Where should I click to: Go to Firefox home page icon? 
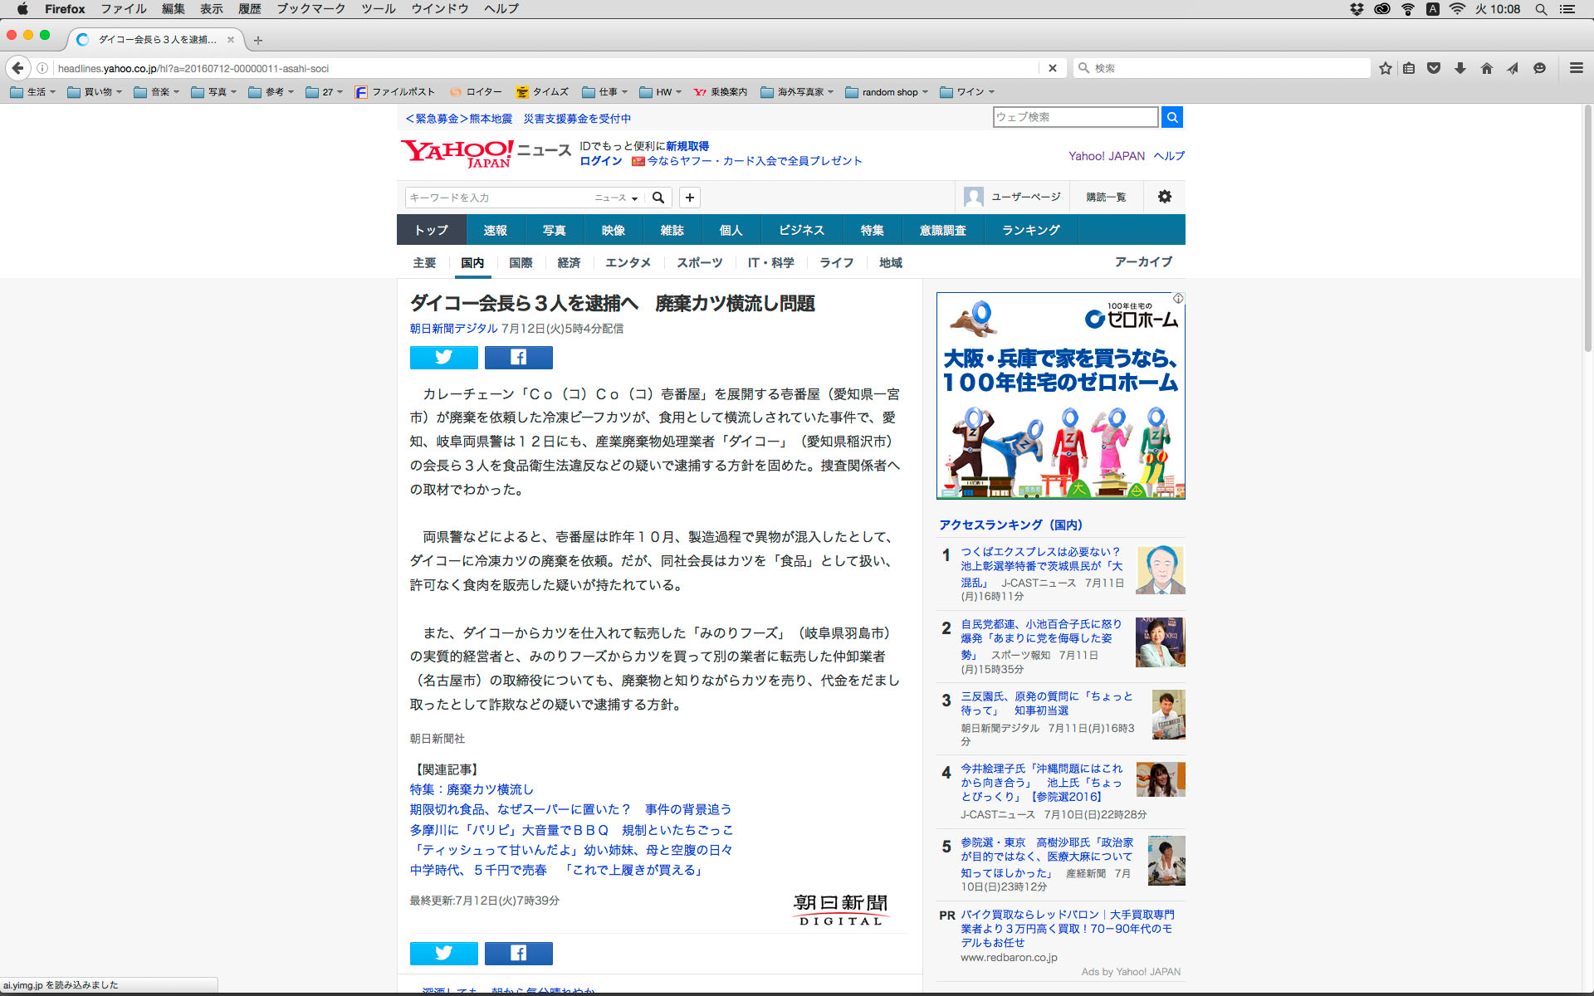pyautogui.click(x=1486, y=68)
